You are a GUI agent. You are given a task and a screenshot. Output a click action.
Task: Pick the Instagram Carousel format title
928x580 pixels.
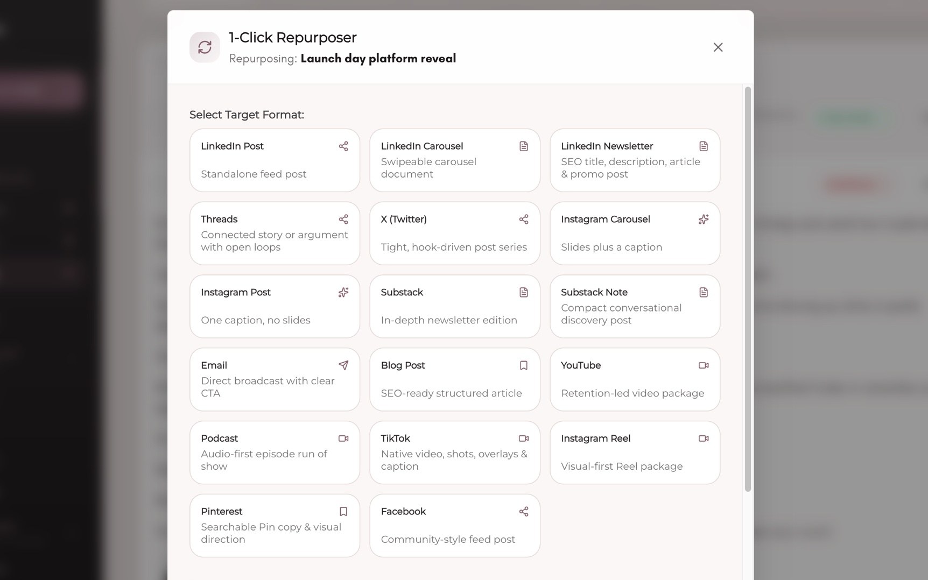click(x=606, y=220)
